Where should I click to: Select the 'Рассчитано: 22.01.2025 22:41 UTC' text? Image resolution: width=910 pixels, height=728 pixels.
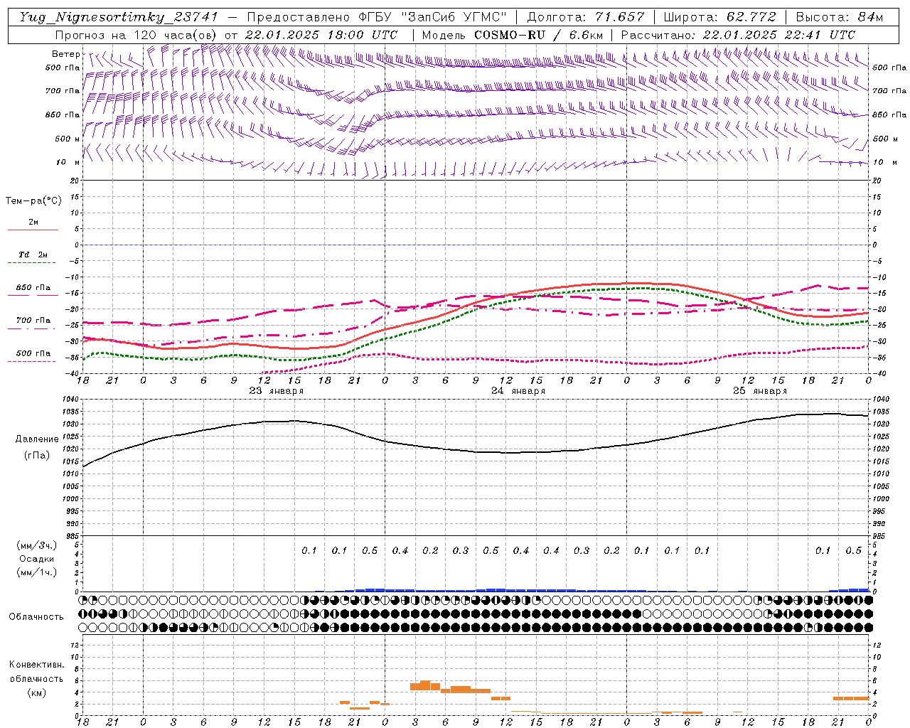[x=738, y=35]
